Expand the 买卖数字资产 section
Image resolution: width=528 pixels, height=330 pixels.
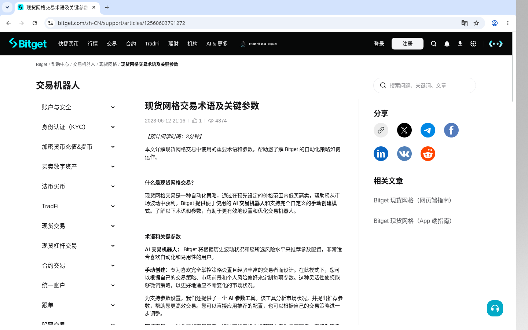(78, 166)
